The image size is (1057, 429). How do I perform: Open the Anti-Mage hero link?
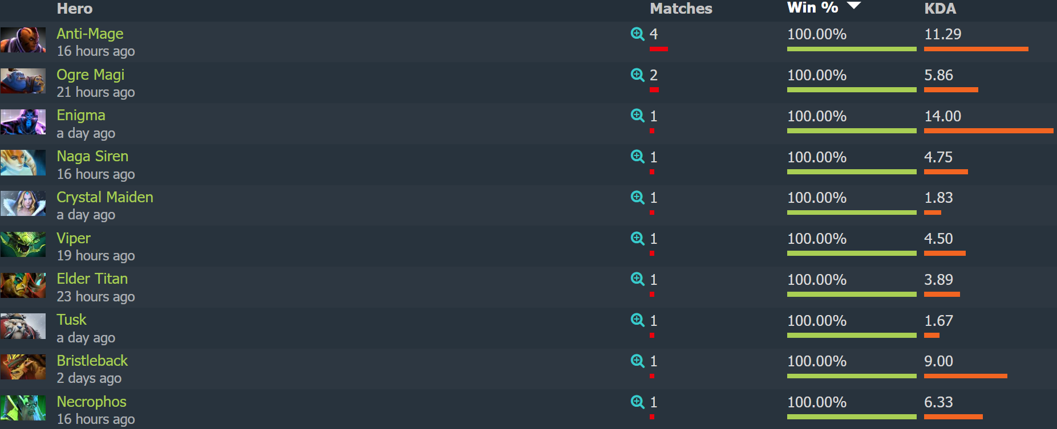tap(90, 34)
